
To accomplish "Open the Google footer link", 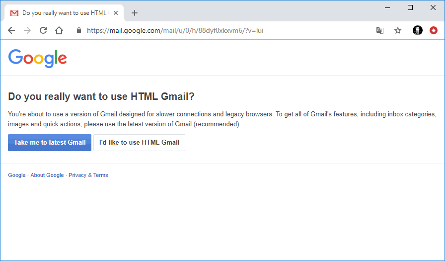I will click(x=16, y=175).
